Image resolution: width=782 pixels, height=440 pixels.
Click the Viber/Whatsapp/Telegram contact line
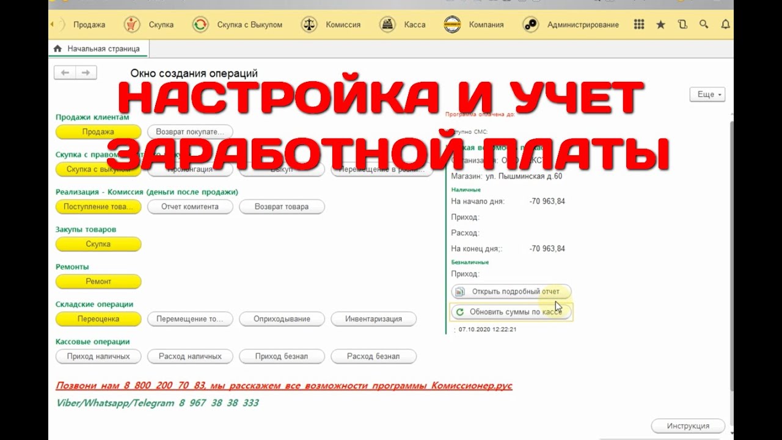click(x=157, y=403)
